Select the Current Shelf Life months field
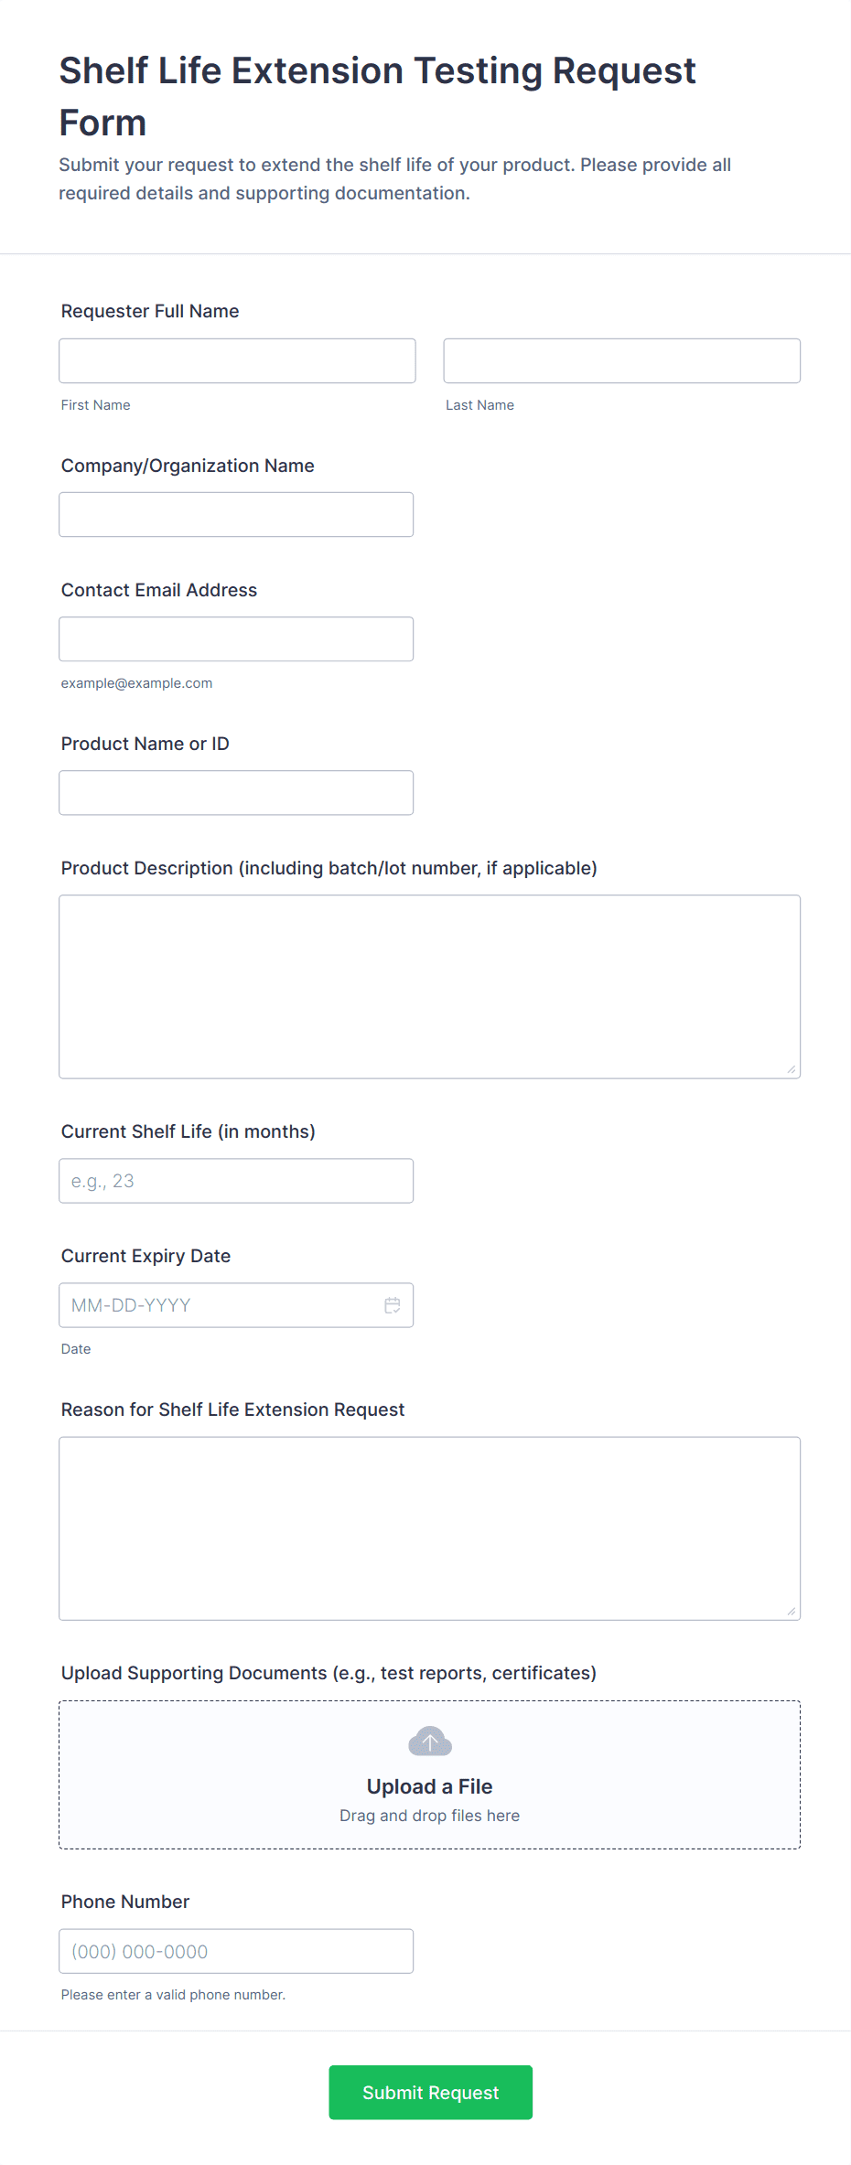Image resolution: width=851 pixels, height=2165 pixels. [236, 1181]
